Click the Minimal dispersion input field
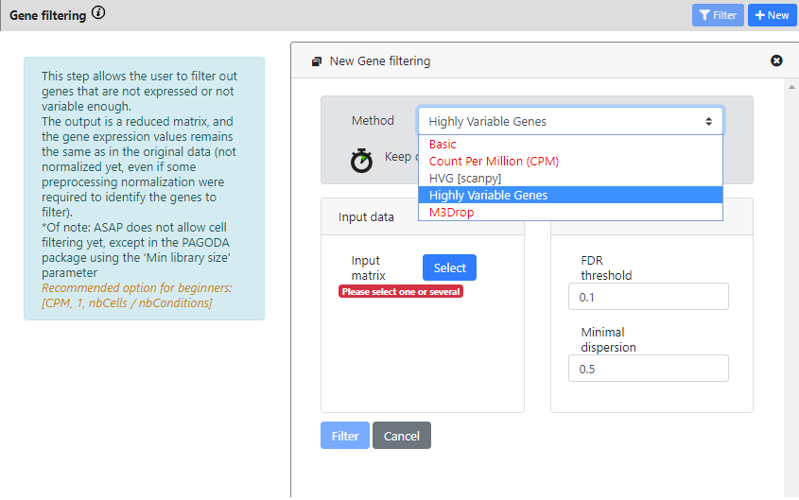Image resolution: width=799 pixels, height=500 pixels. click(x=648, y=369)
